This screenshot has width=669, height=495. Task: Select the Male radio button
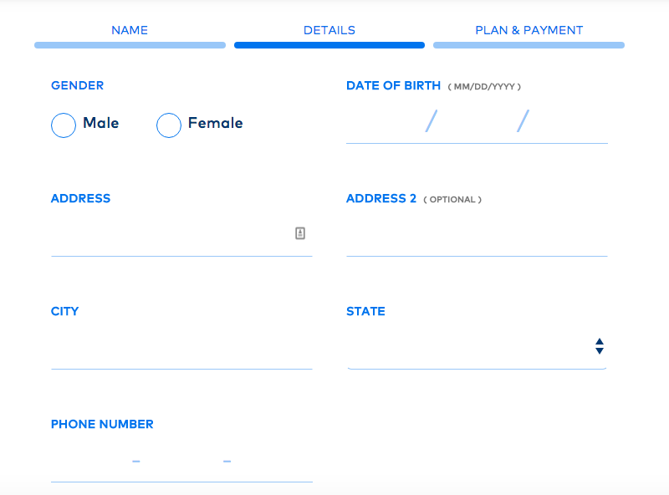click(64, 125)
